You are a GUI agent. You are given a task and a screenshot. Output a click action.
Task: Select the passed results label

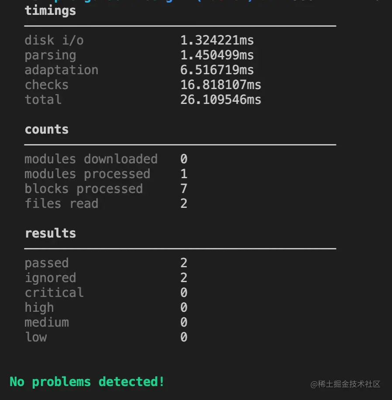[x=47, y=263]
